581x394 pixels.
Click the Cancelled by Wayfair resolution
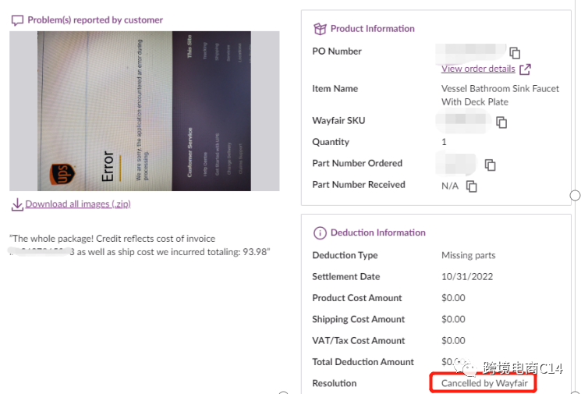tap(484, 384)
